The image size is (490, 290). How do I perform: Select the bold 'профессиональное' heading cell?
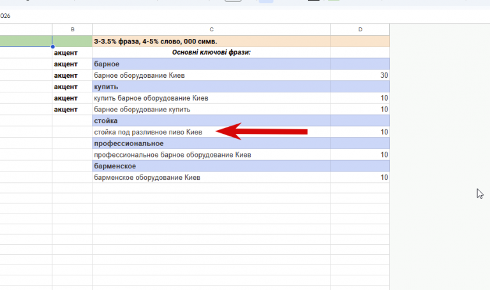(211, 143)
